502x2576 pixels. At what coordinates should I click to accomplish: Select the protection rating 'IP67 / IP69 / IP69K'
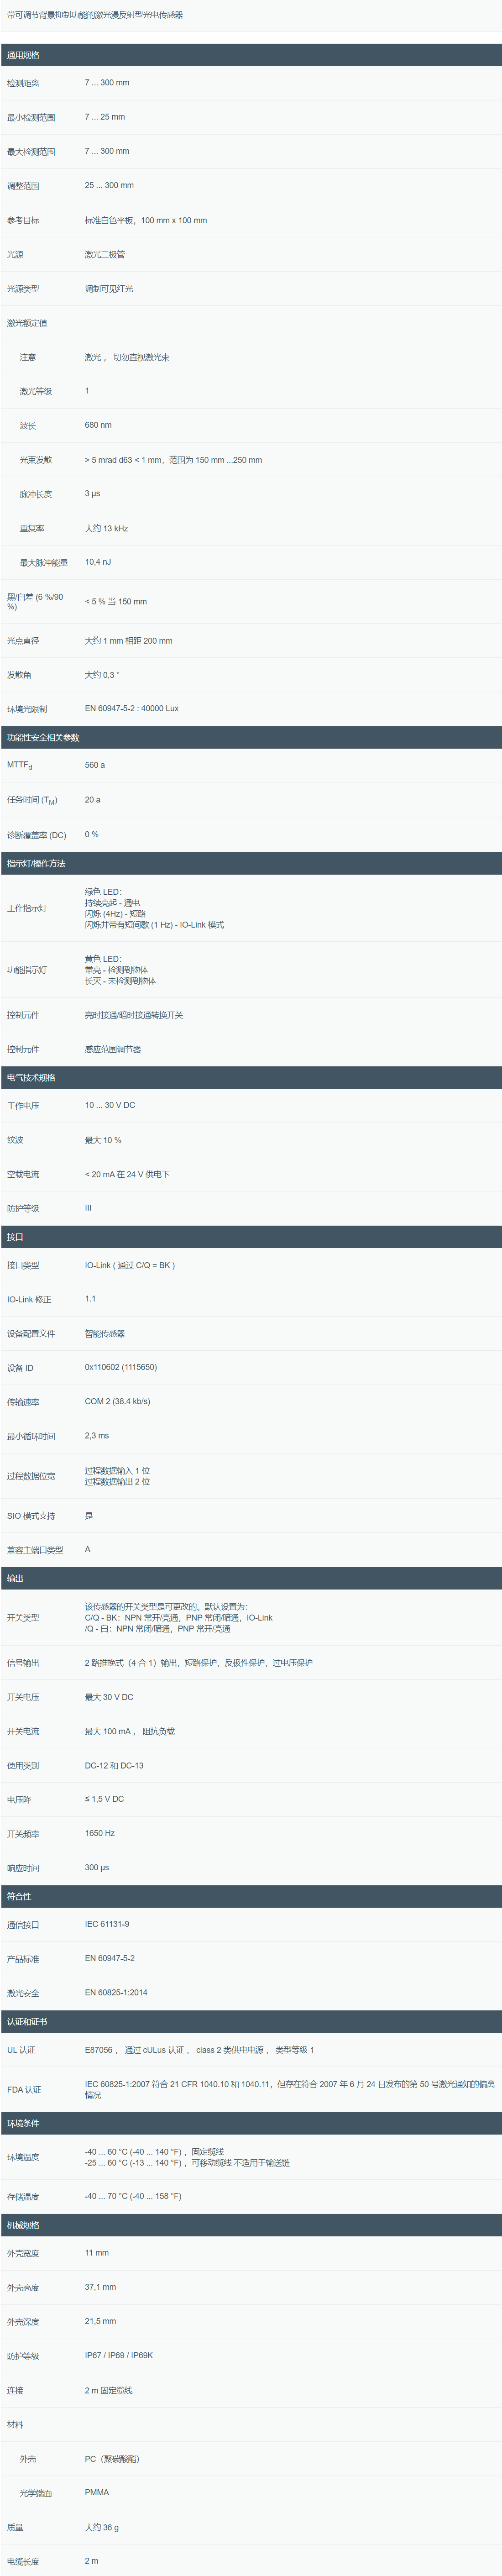[119, 2355]
